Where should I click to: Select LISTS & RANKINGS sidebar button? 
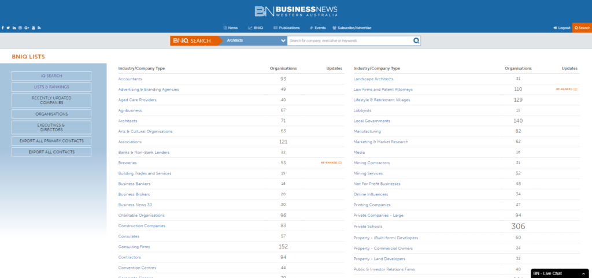[x=51, y=87]
